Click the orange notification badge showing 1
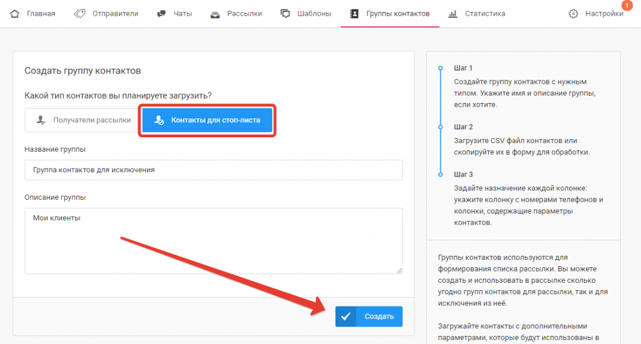This screenshot has height=344, width=641. point(627,6)
